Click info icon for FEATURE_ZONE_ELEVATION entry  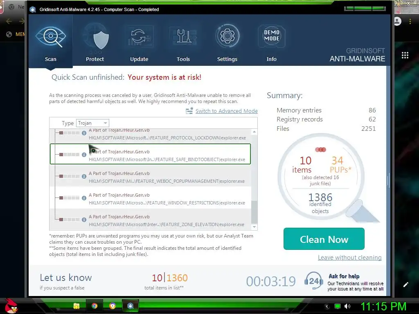[84, 220]
